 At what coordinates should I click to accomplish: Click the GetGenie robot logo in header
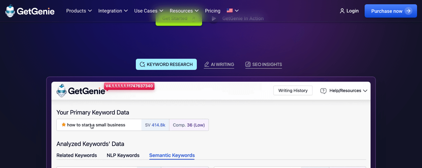[10, 11]
